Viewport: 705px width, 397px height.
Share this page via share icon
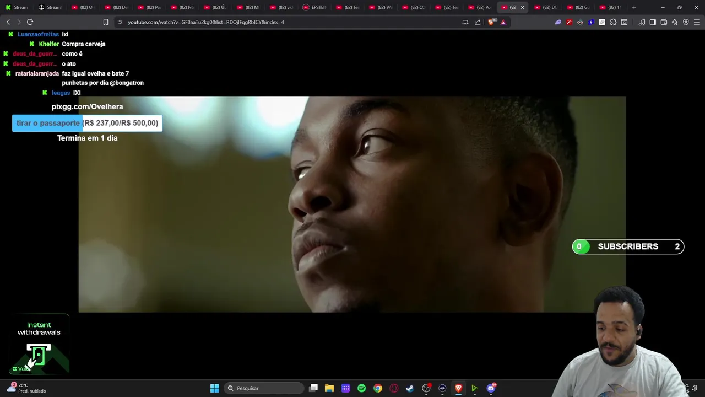pos(478,22)
